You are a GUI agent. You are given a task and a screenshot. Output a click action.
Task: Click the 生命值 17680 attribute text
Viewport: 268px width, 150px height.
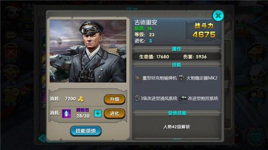tap(154, 57)
